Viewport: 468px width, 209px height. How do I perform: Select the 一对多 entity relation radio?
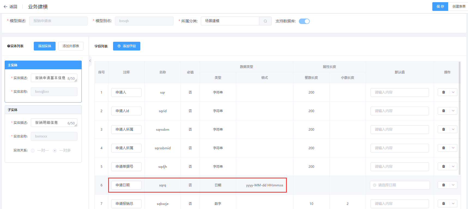(55, 151)
